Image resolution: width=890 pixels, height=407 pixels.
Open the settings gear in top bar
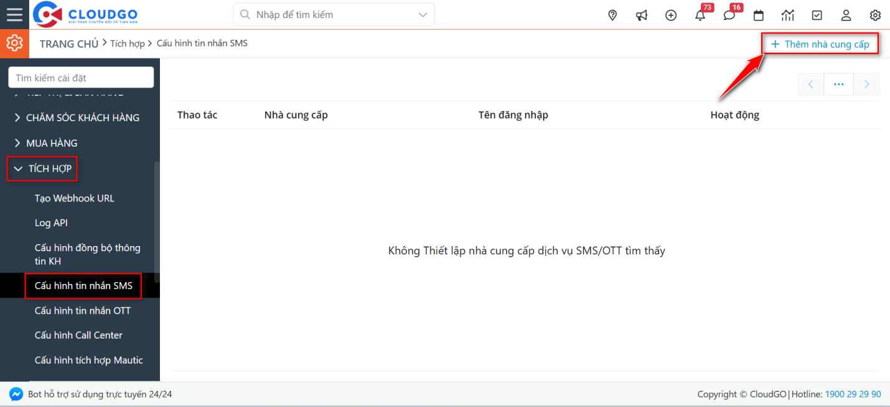[x=875, y=15]
